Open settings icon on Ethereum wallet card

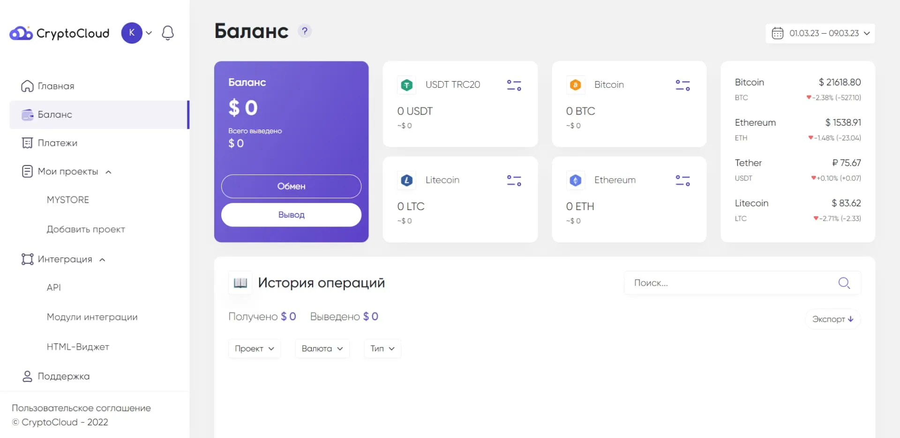point(682,180)
